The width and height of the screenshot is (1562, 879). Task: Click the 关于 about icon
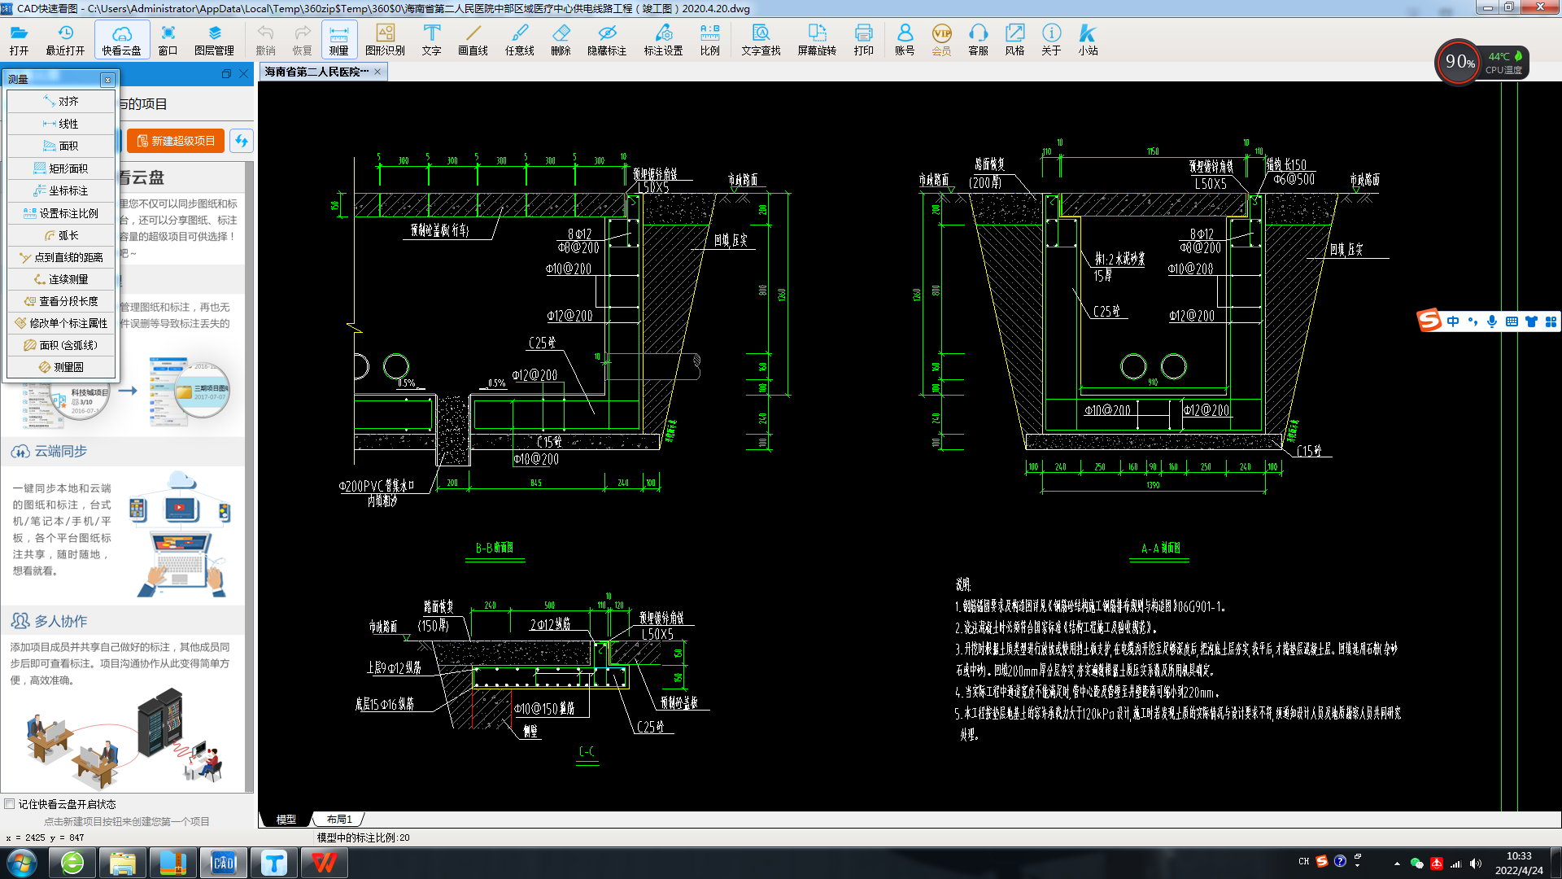click(1051, 39)
